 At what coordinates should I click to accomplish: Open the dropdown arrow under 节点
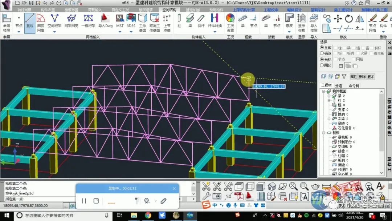(x=19, y=32)
